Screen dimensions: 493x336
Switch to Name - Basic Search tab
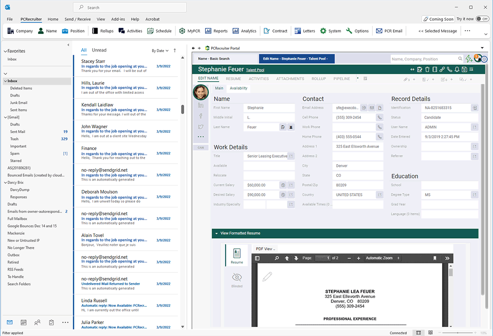click(226, 59)
